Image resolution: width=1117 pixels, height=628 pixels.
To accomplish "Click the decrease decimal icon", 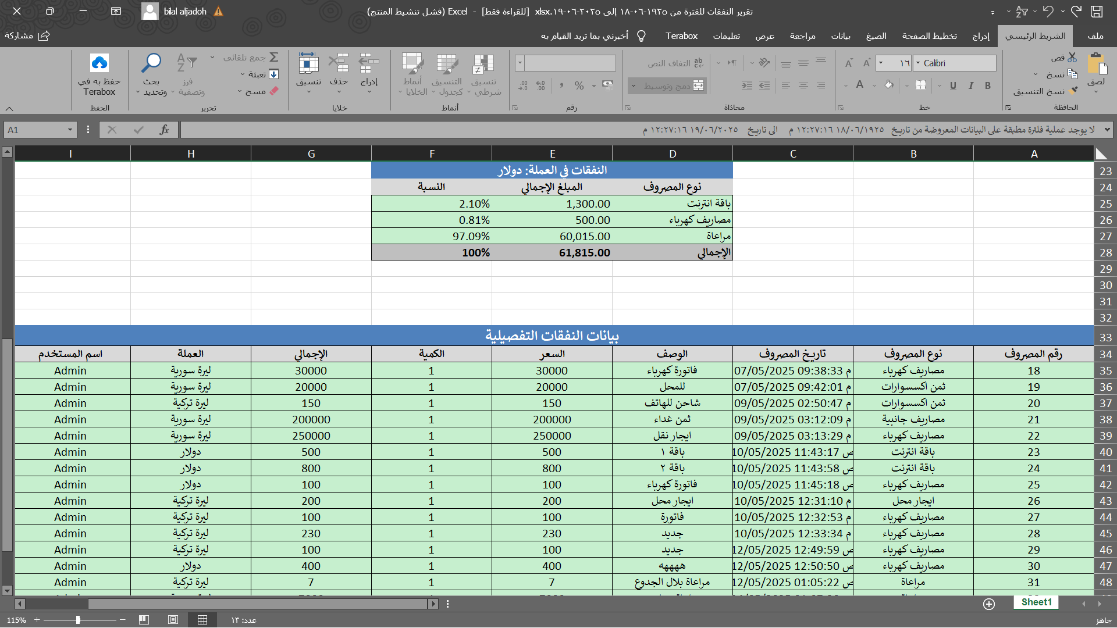I will tap(523, 85).
